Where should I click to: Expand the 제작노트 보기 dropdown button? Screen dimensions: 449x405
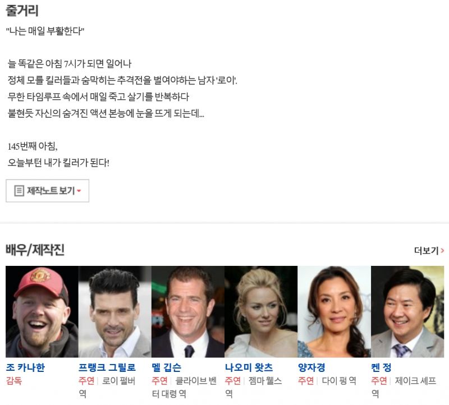(x=47, y=191)
